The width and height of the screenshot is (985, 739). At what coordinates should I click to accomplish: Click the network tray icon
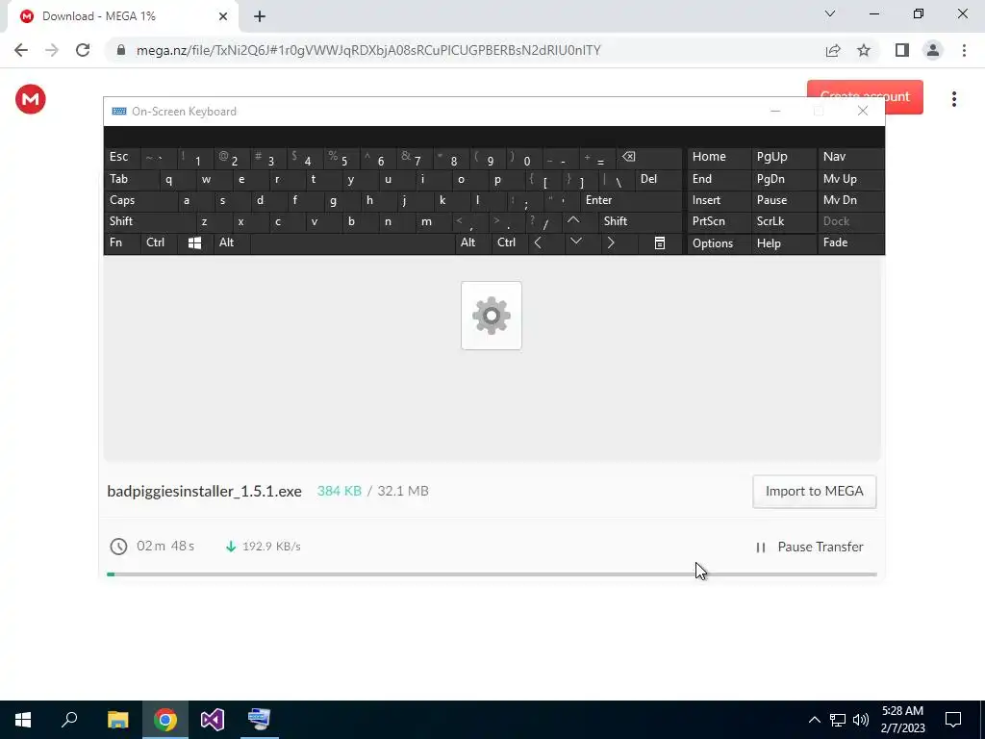(x=838, y=720)
